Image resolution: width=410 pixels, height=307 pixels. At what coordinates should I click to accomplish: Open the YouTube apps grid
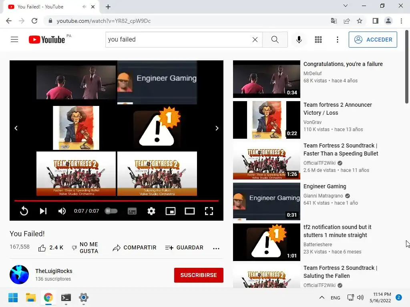pyautogui.click(x=318, y=40)
